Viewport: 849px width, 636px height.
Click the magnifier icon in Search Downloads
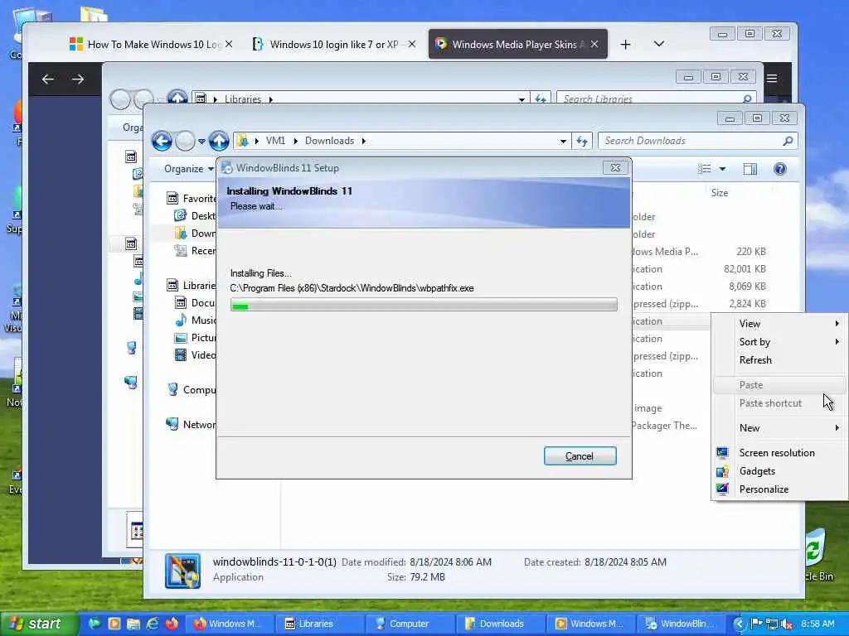coord(788,141)
